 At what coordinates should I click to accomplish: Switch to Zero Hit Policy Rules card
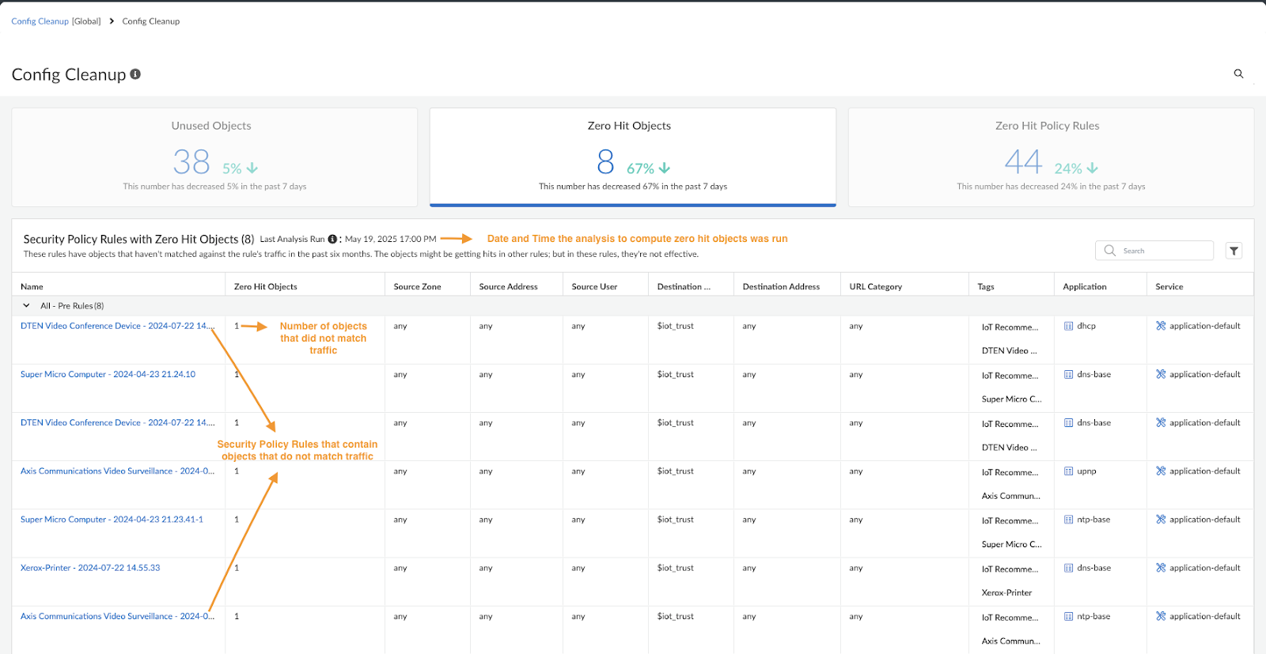click(x=1050, y=157)
